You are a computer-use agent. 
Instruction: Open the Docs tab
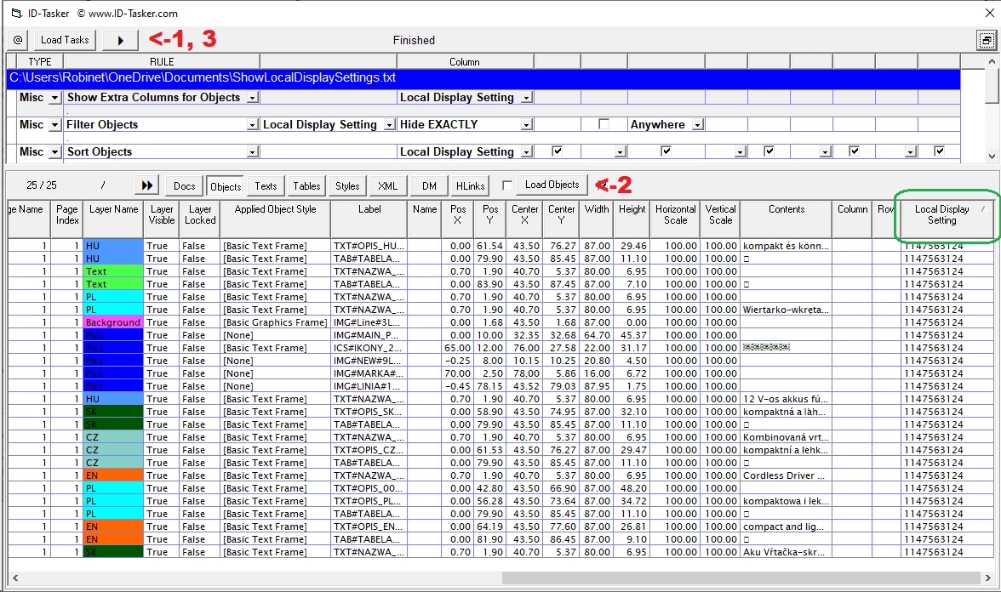(185, 186)
